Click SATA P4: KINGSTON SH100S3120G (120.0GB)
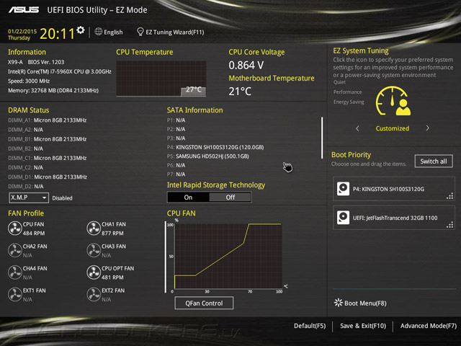461x346 pixels. (x=215, y=147)
